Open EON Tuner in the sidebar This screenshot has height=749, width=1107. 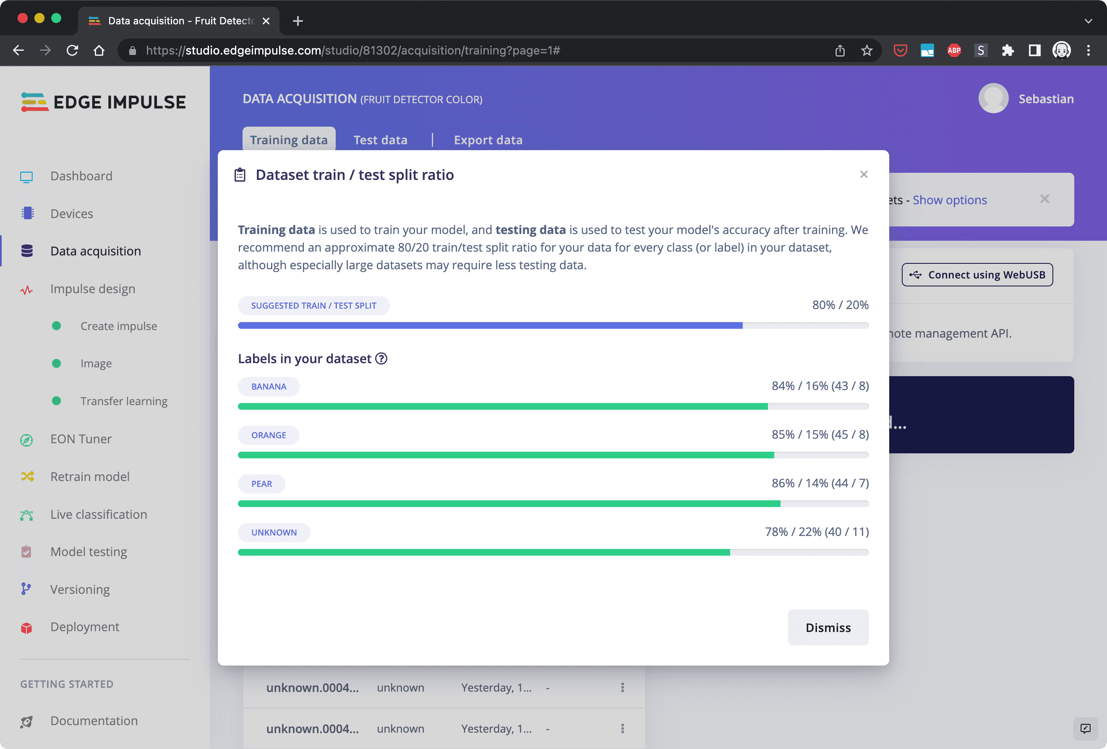point(81,439)
